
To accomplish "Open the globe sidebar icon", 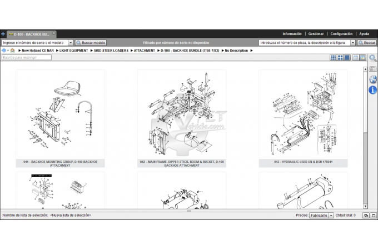I will coord(372,79).
